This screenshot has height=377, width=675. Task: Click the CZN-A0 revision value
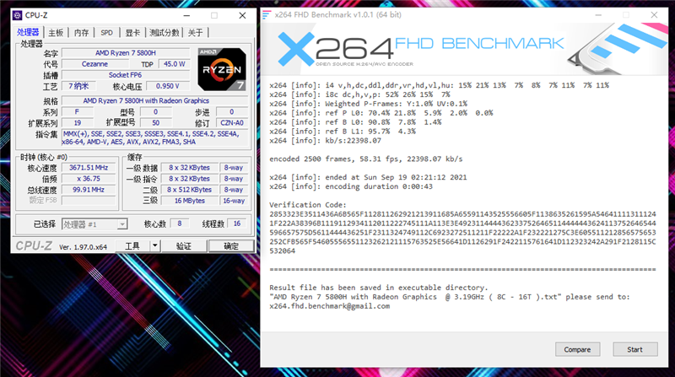[x=231, y=122]
